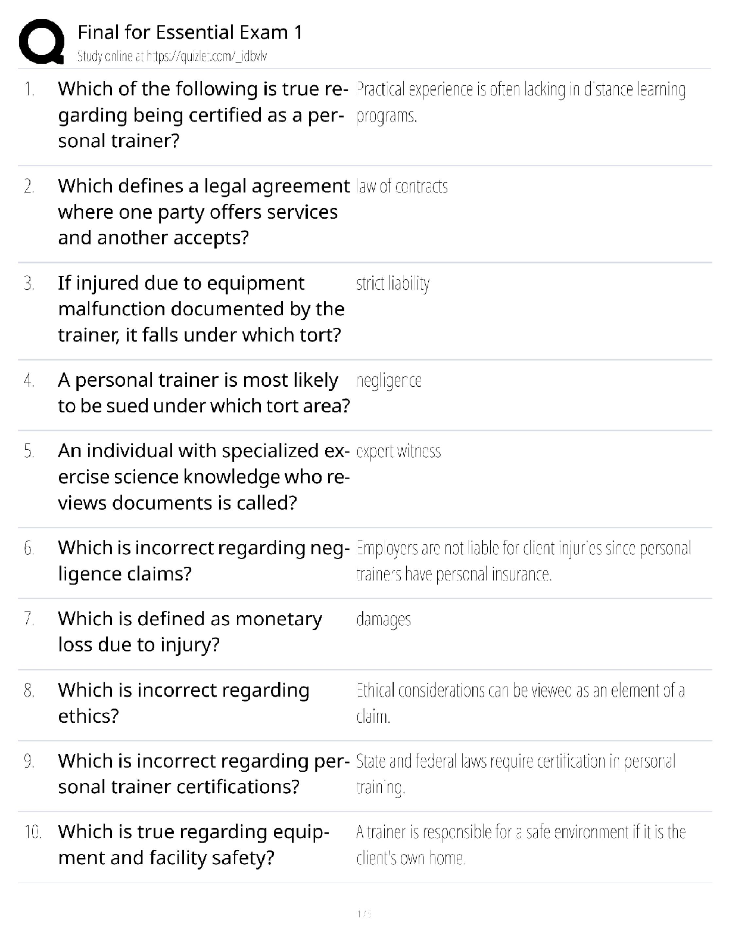Viewport: 729px width, 944px height.
Task: Select the equipment malfunction tort question
Action: pos(201,309)
